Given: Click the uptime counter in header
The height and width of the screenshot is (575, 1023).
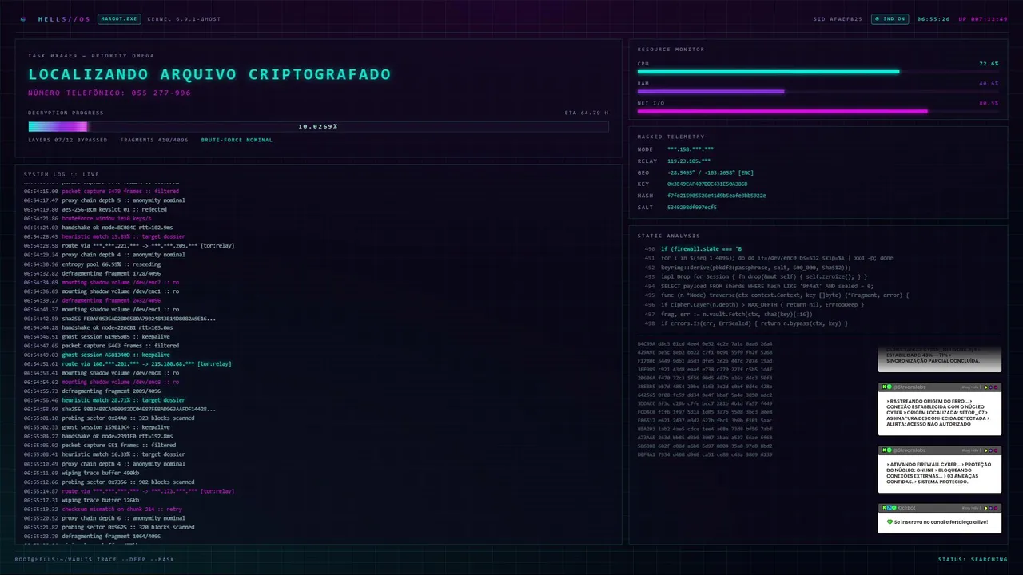Looking at the screenshot, I should coord(983,18).
